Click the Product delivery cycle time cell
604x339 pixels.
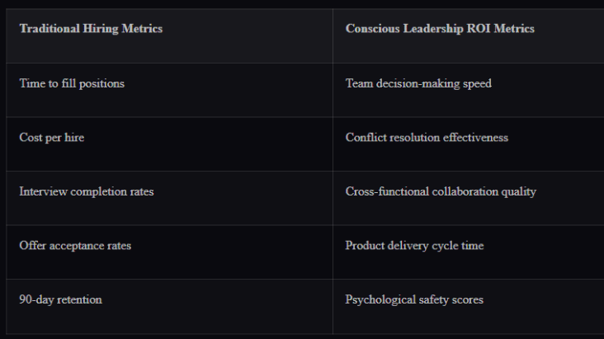(414, 246)
